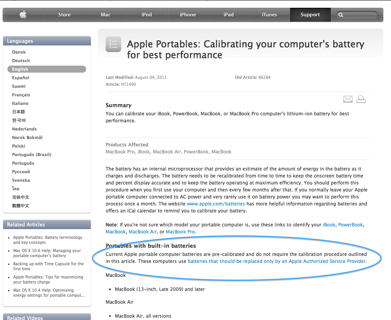Choose Français language
The width and height of the screenshot is (391, 320).
(21, 95)
